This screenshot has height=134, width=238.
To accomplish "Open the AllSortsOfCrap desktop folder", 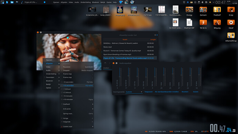I will pos(231,35).
